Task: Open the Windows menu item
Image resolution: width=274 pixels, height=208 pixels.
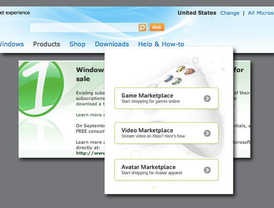Action: (11, 44)
